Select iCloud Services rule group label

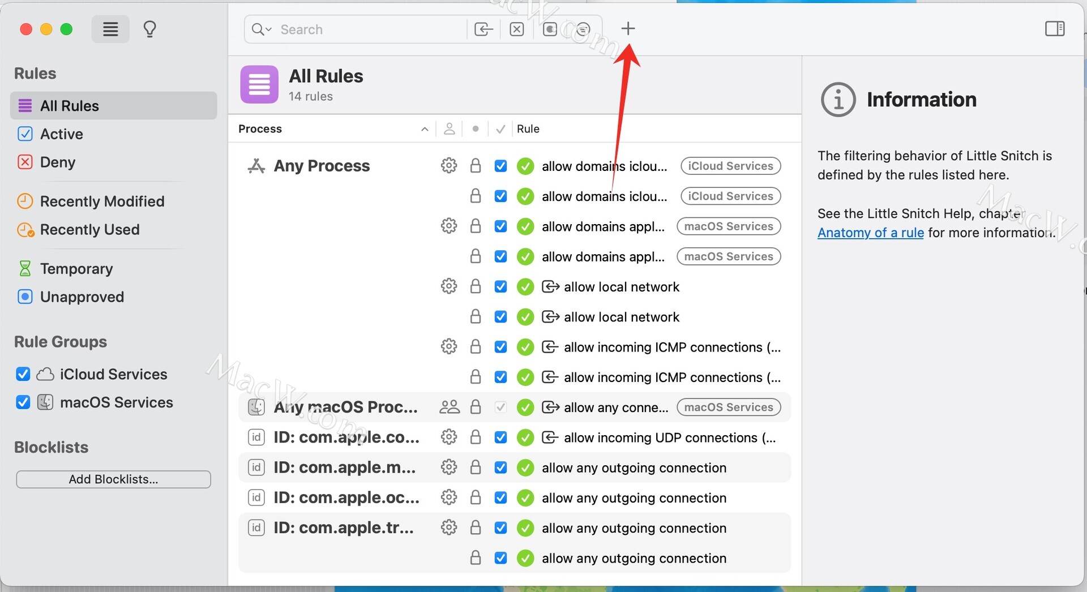coord(113,374)
